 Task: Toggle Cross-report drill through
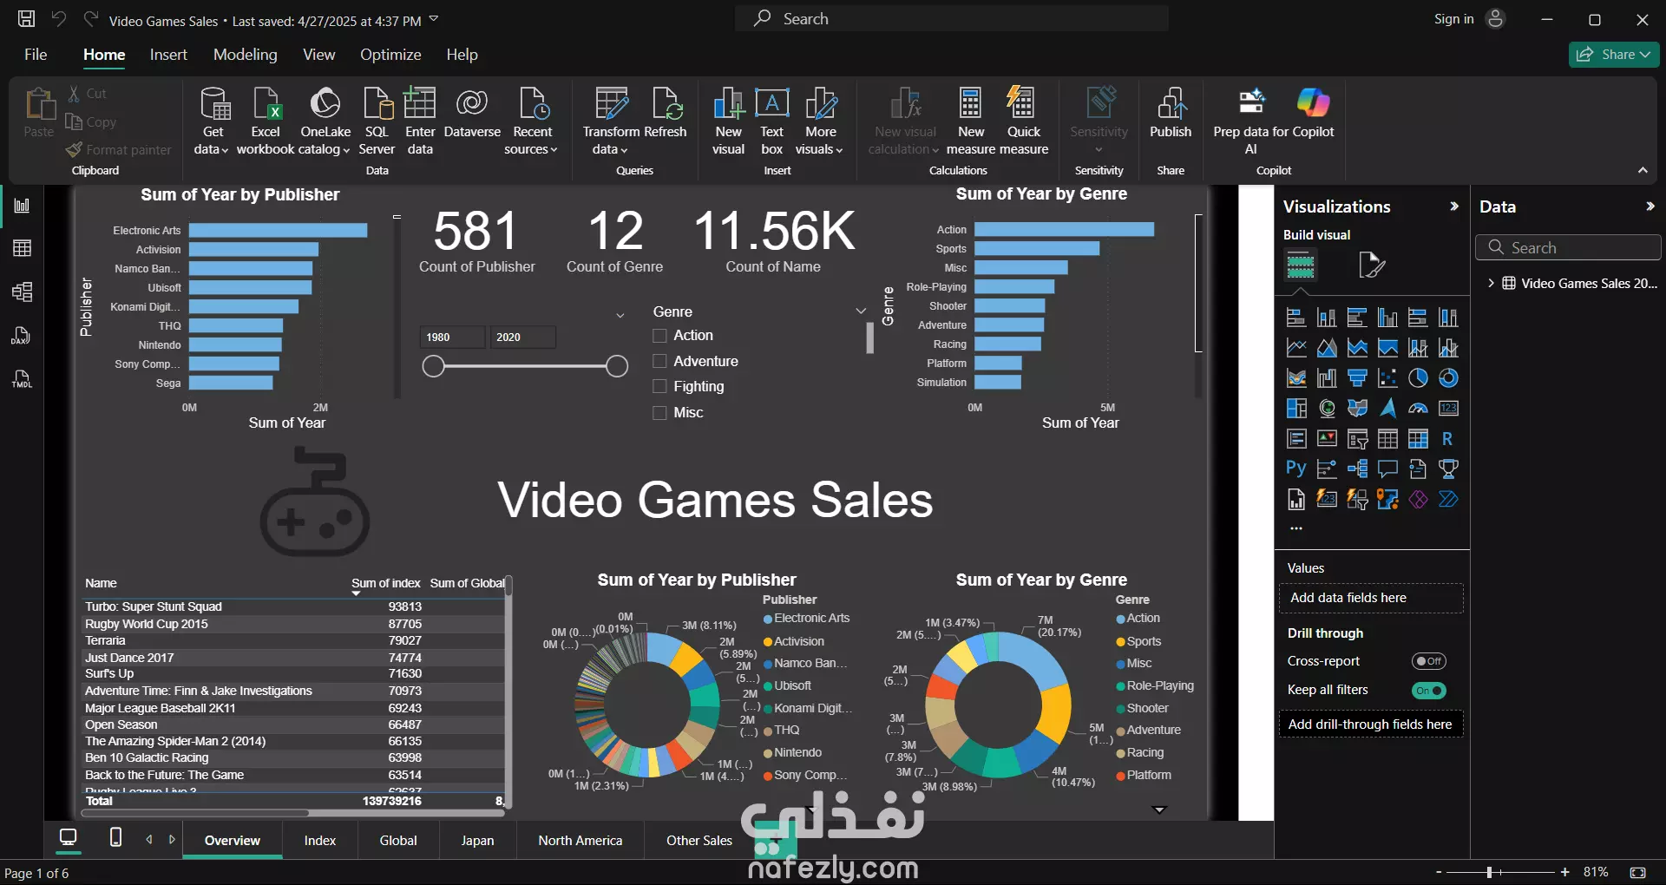tap(1428, 661)
